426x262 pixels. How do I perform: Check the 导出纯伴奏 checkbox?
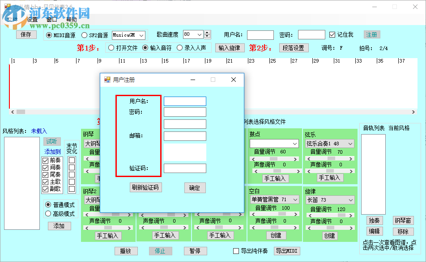pyautogui.click(x=236, y=251)
